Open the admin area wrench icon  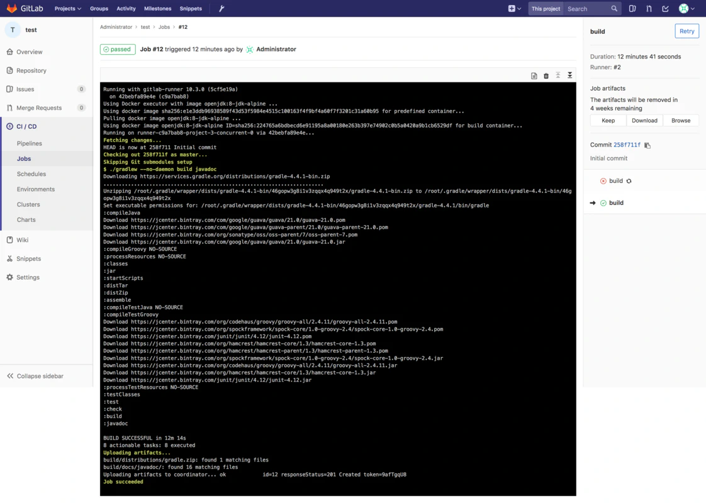point(221,9)
